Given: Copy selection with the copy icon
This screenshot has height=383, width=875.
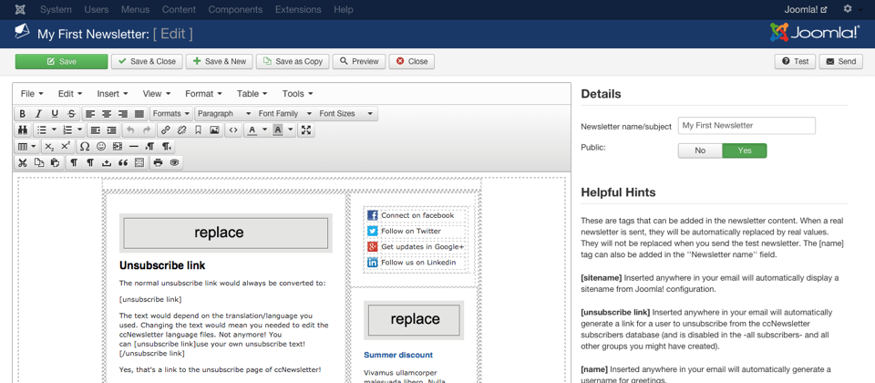Looking at the screenshot, I should tap(39, 162).
